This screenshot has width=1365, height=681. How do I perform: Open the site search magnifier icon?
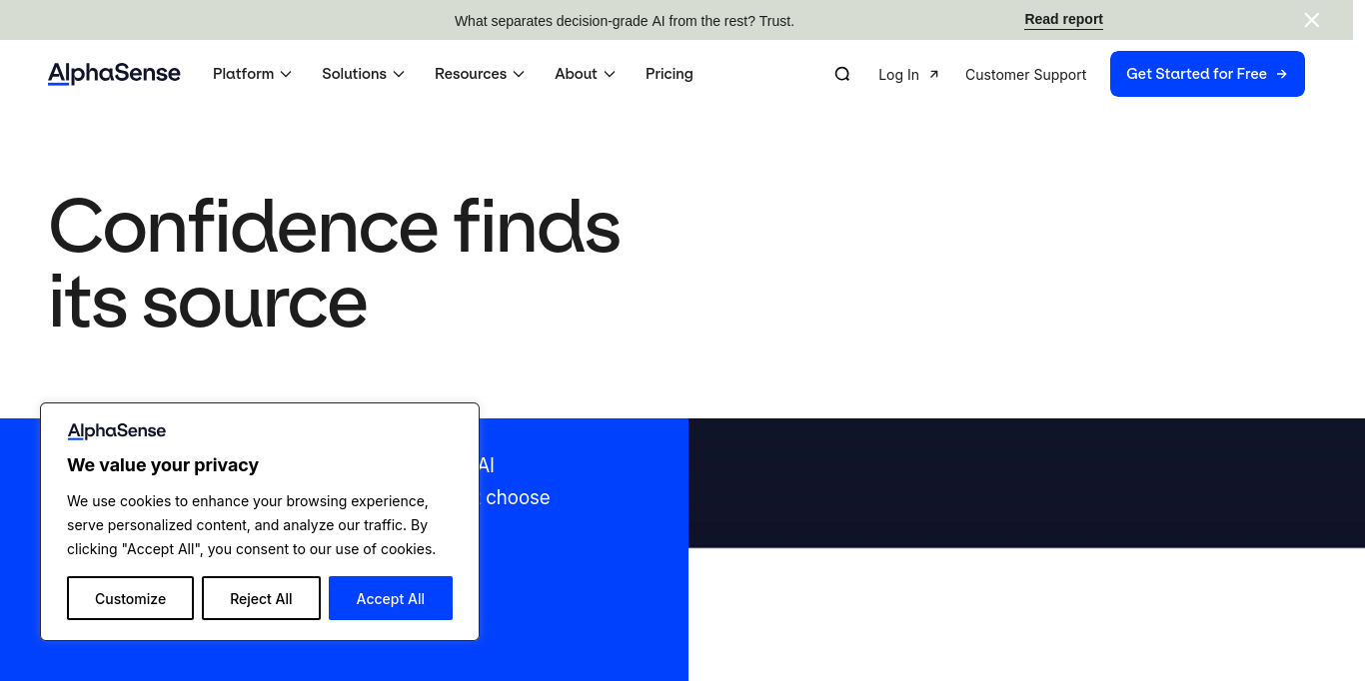[x=842, y=74]
